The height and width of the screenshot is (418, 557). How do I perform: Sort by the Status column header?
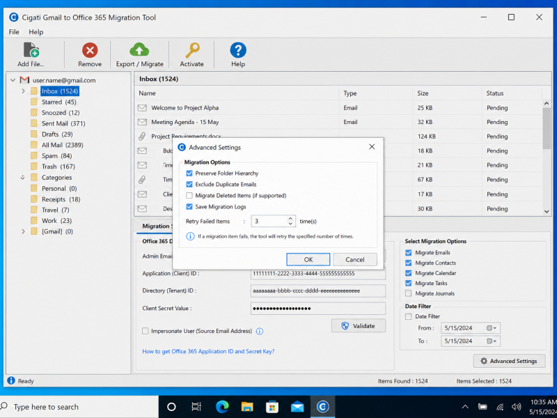[x=495, y=93]
